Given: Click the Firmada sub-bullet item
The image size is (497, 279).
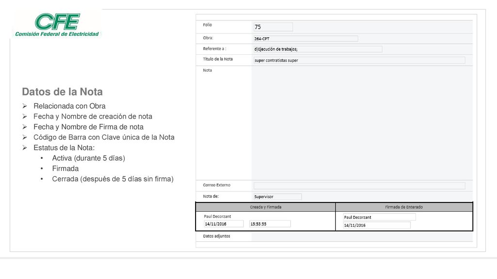Looking at the screenshot, I should tap(66, 169).
